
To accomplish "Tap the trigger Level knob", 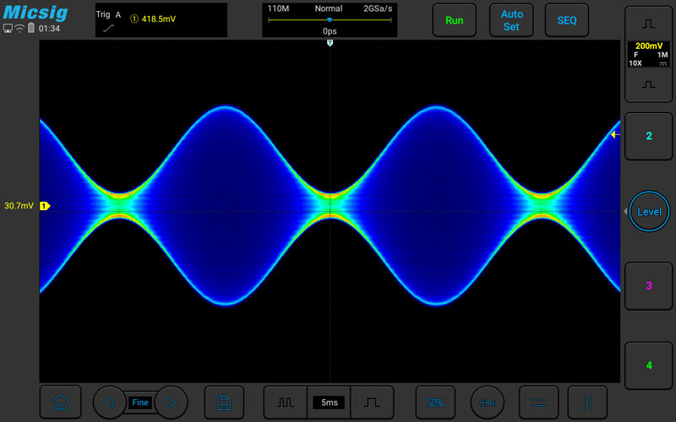I will click(649, 211).
